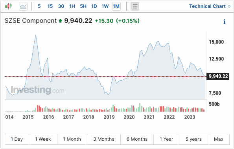The image size is (234, 149).
Task: Show the 1 Year range
Action: click(166, 139)
